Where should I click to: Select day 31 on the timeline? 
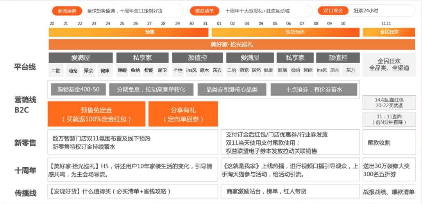[x=206, y=23]
